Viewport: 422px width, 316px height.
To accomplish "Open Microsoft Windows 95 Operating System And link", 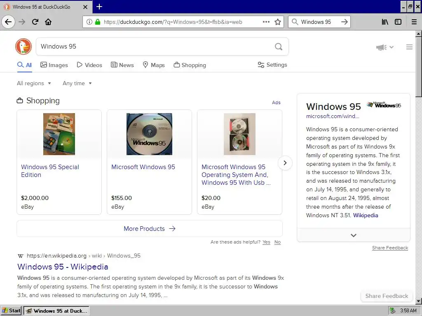I will (236, 174).
